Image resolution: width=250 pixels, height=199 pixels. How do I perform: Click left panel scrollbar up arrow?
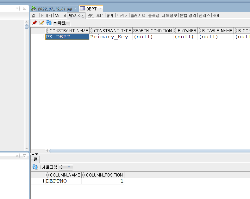27,22
